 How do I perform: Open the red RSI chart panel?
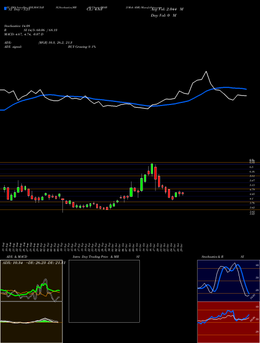tap(228, 322)
